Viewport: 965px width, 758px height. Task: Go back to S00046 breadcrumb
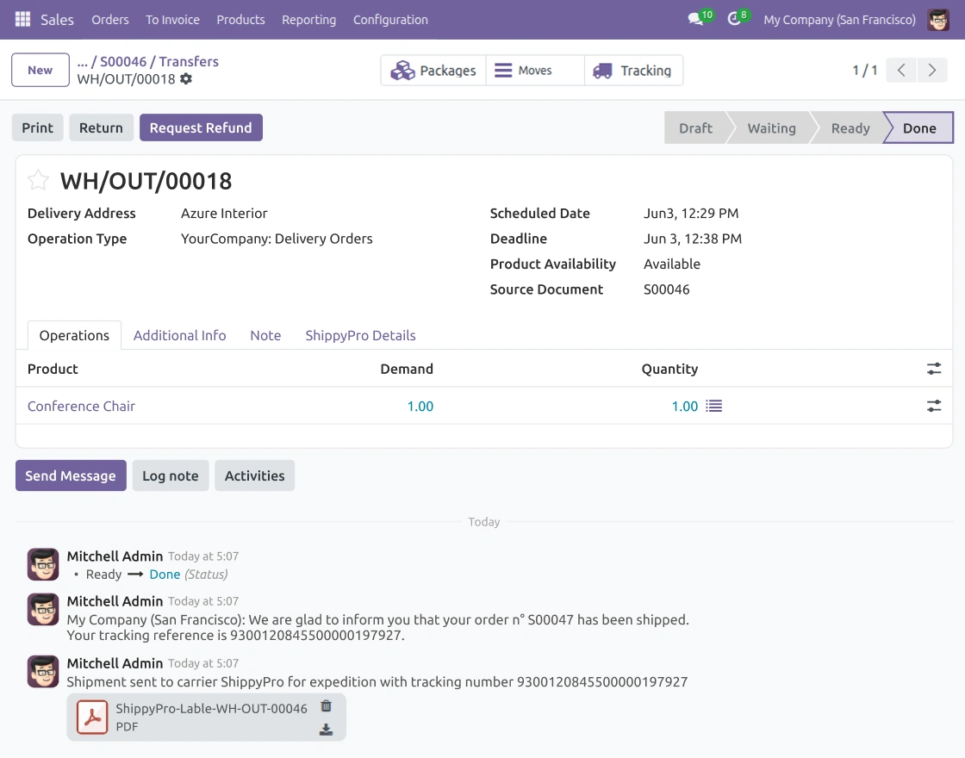click(123, 61)
